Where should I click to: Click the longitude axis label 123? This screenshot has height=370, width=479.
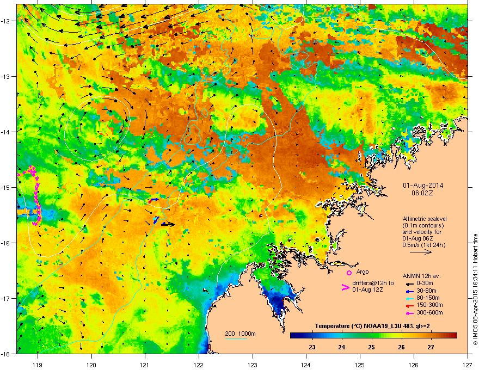click(x=253, y=365)
